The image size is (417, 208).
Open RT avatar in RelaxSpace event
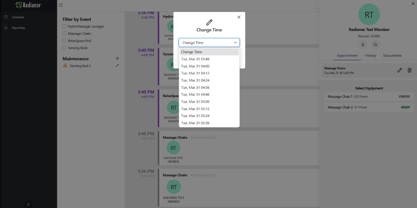point(173,108)
